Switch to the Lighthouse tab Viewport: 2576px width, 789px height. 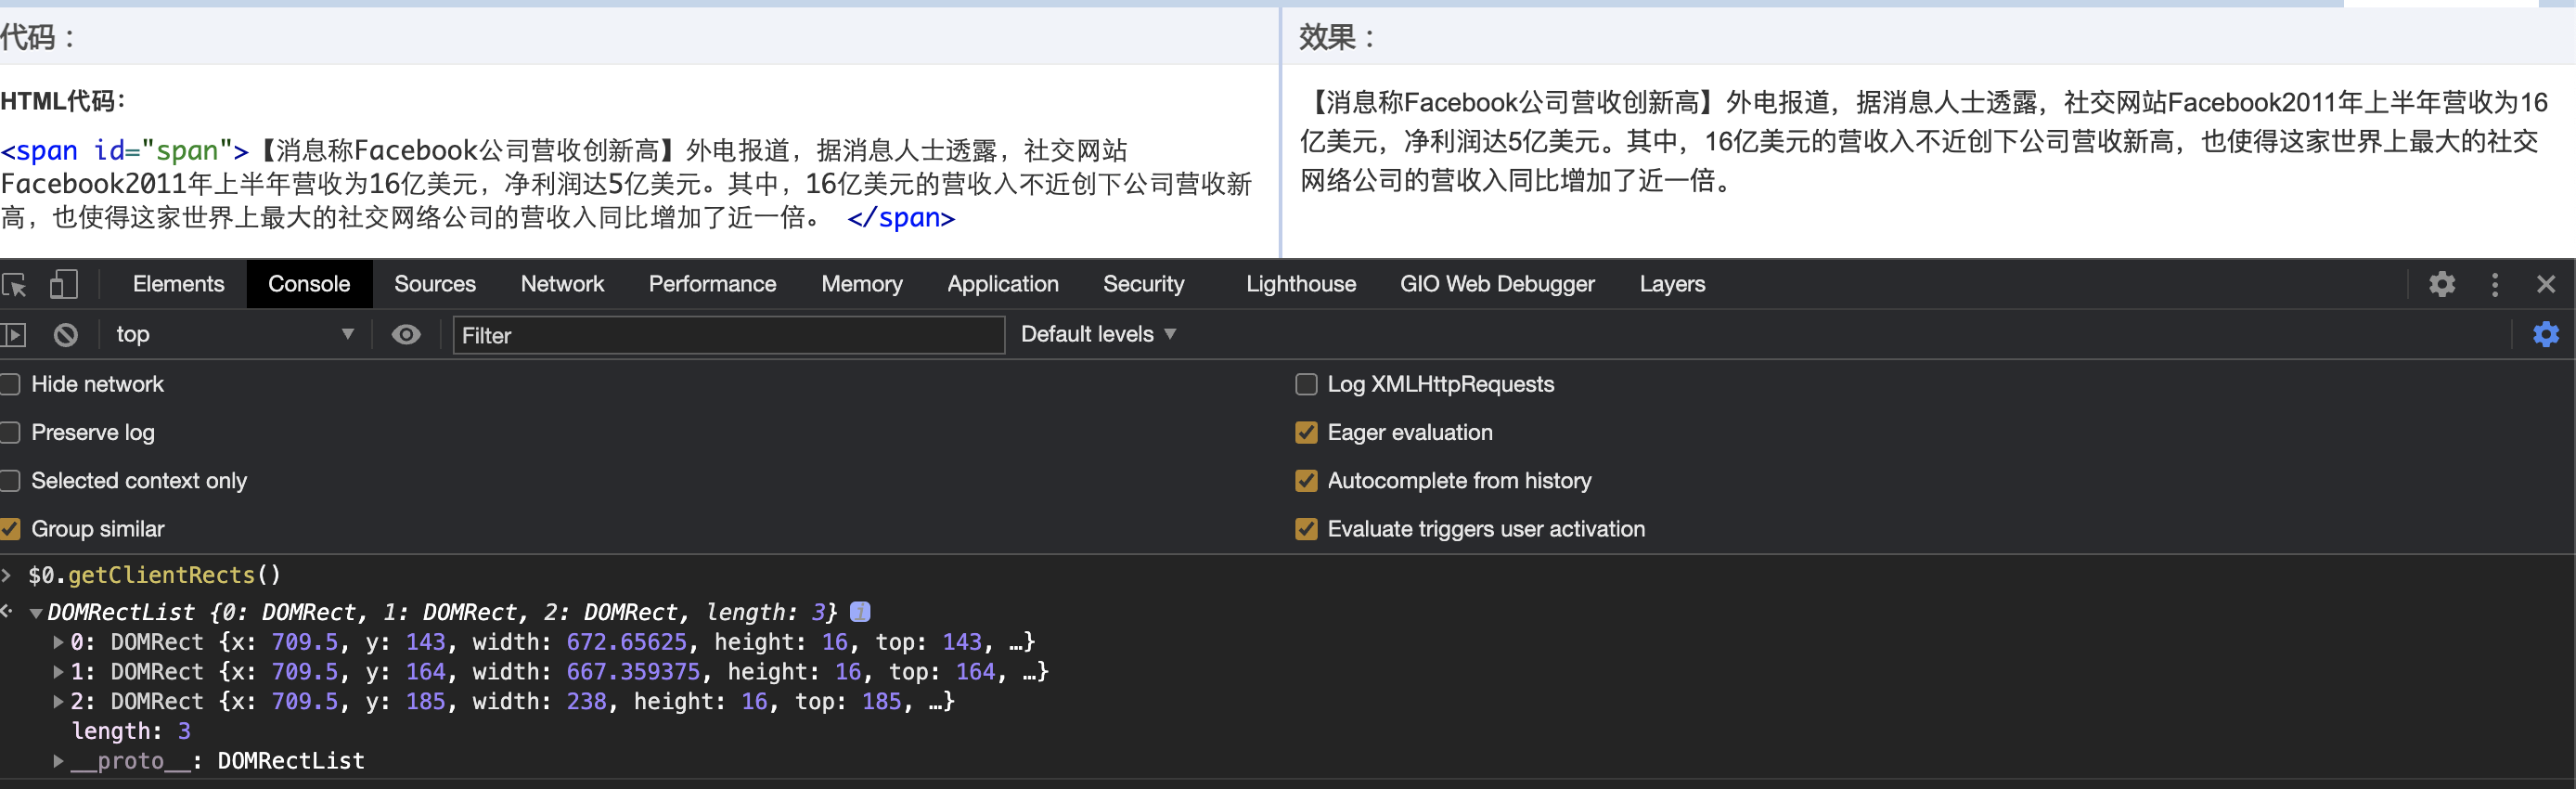(x=1301, y=284)
